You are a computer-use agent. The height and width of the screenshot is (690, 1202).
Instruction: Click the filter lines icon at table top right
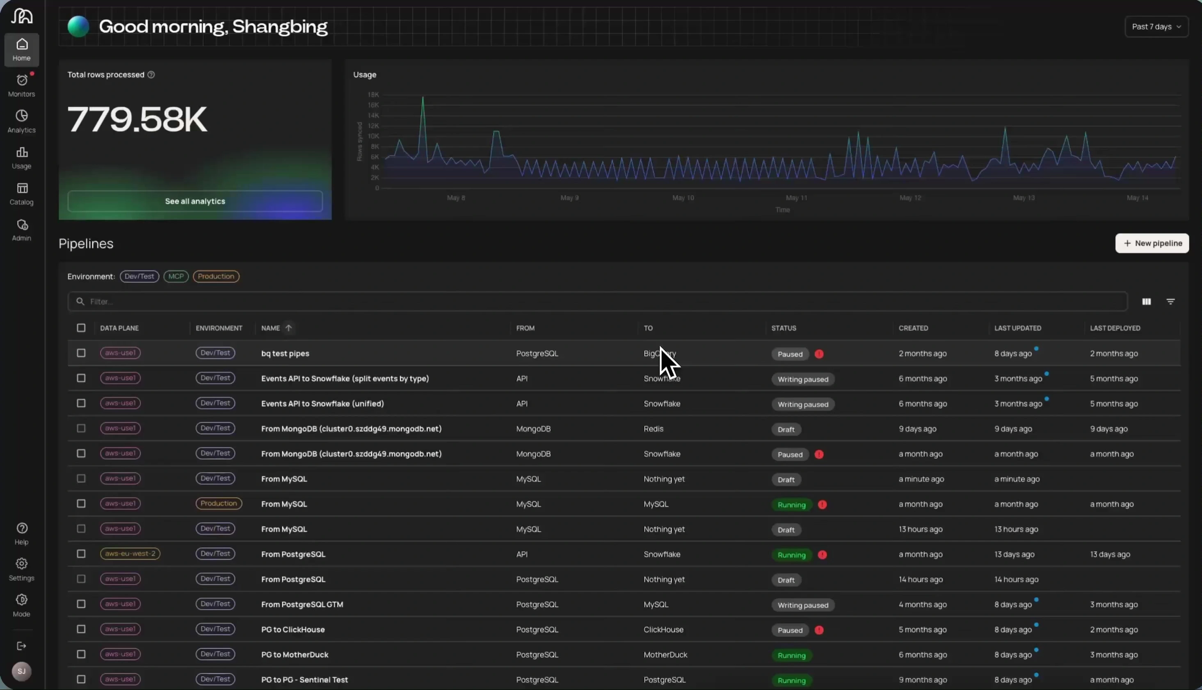point(1170,302)
